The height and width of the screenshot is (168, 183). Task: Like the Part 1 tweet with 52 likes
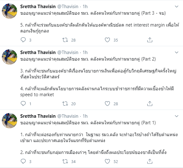tap(107, 161)
